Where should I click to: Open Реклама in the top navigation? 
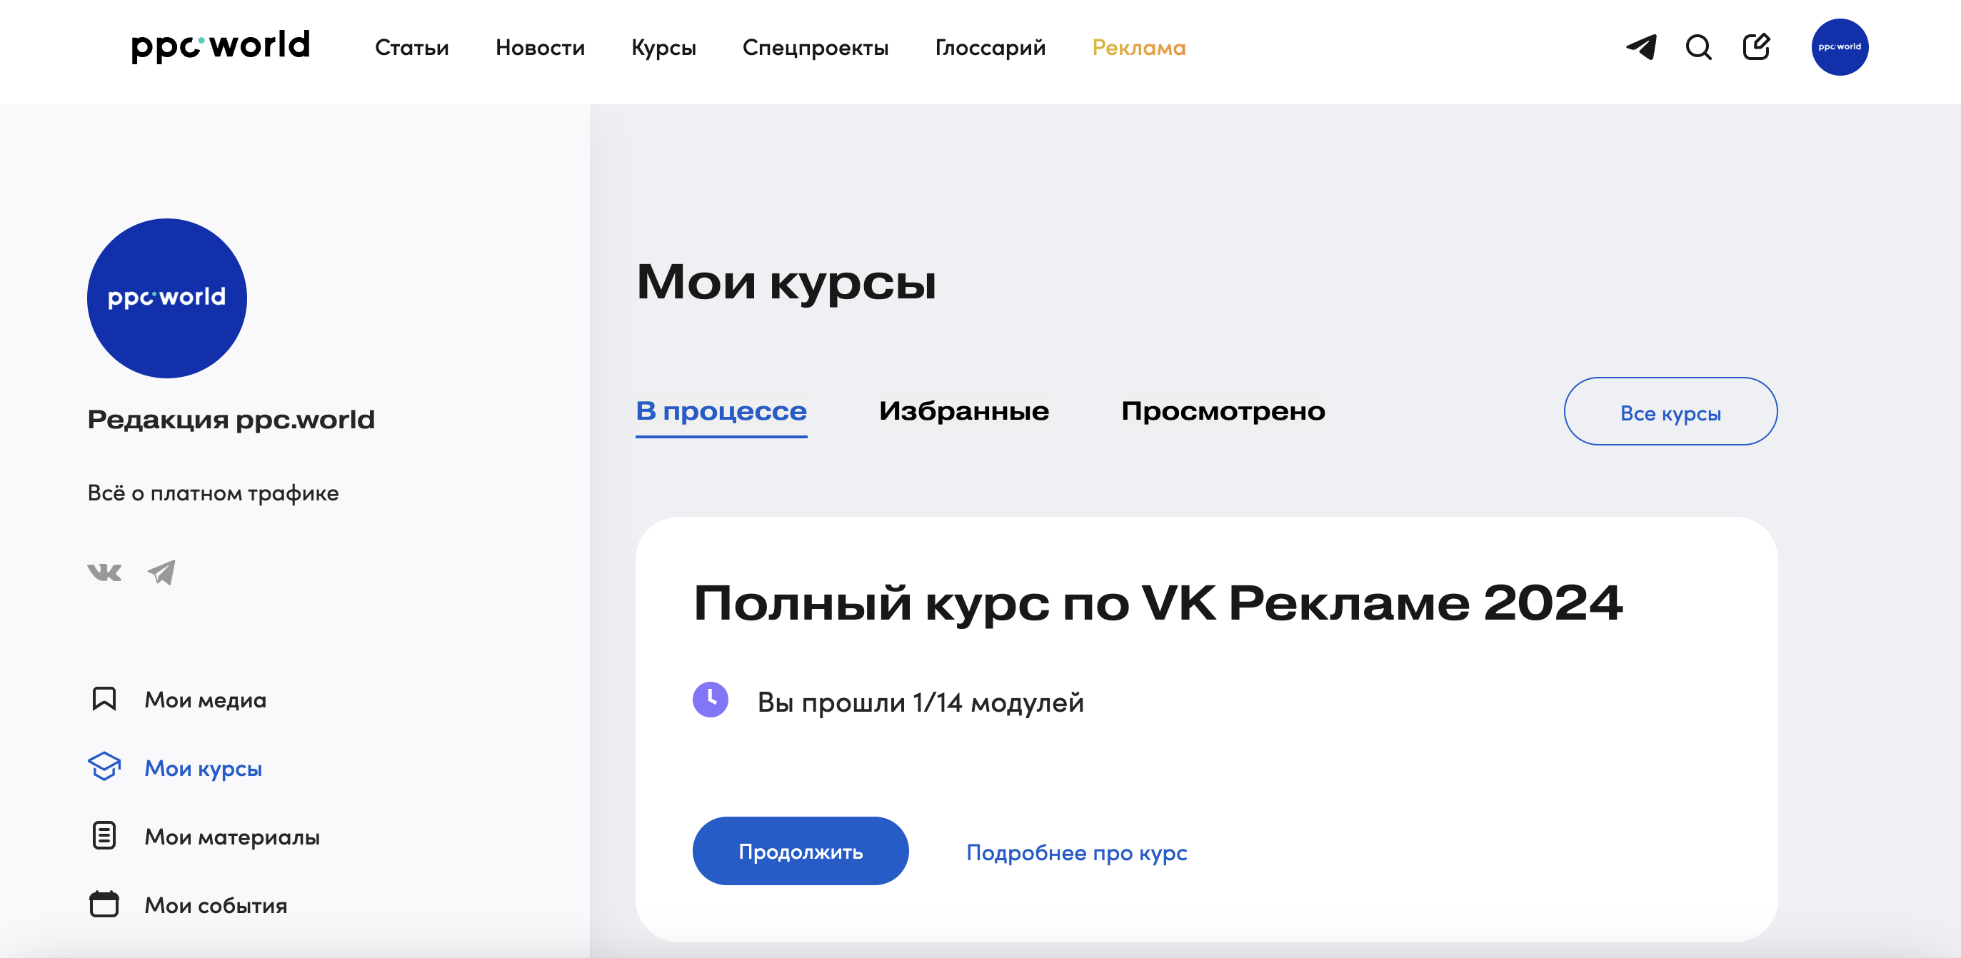(1139, 48)
